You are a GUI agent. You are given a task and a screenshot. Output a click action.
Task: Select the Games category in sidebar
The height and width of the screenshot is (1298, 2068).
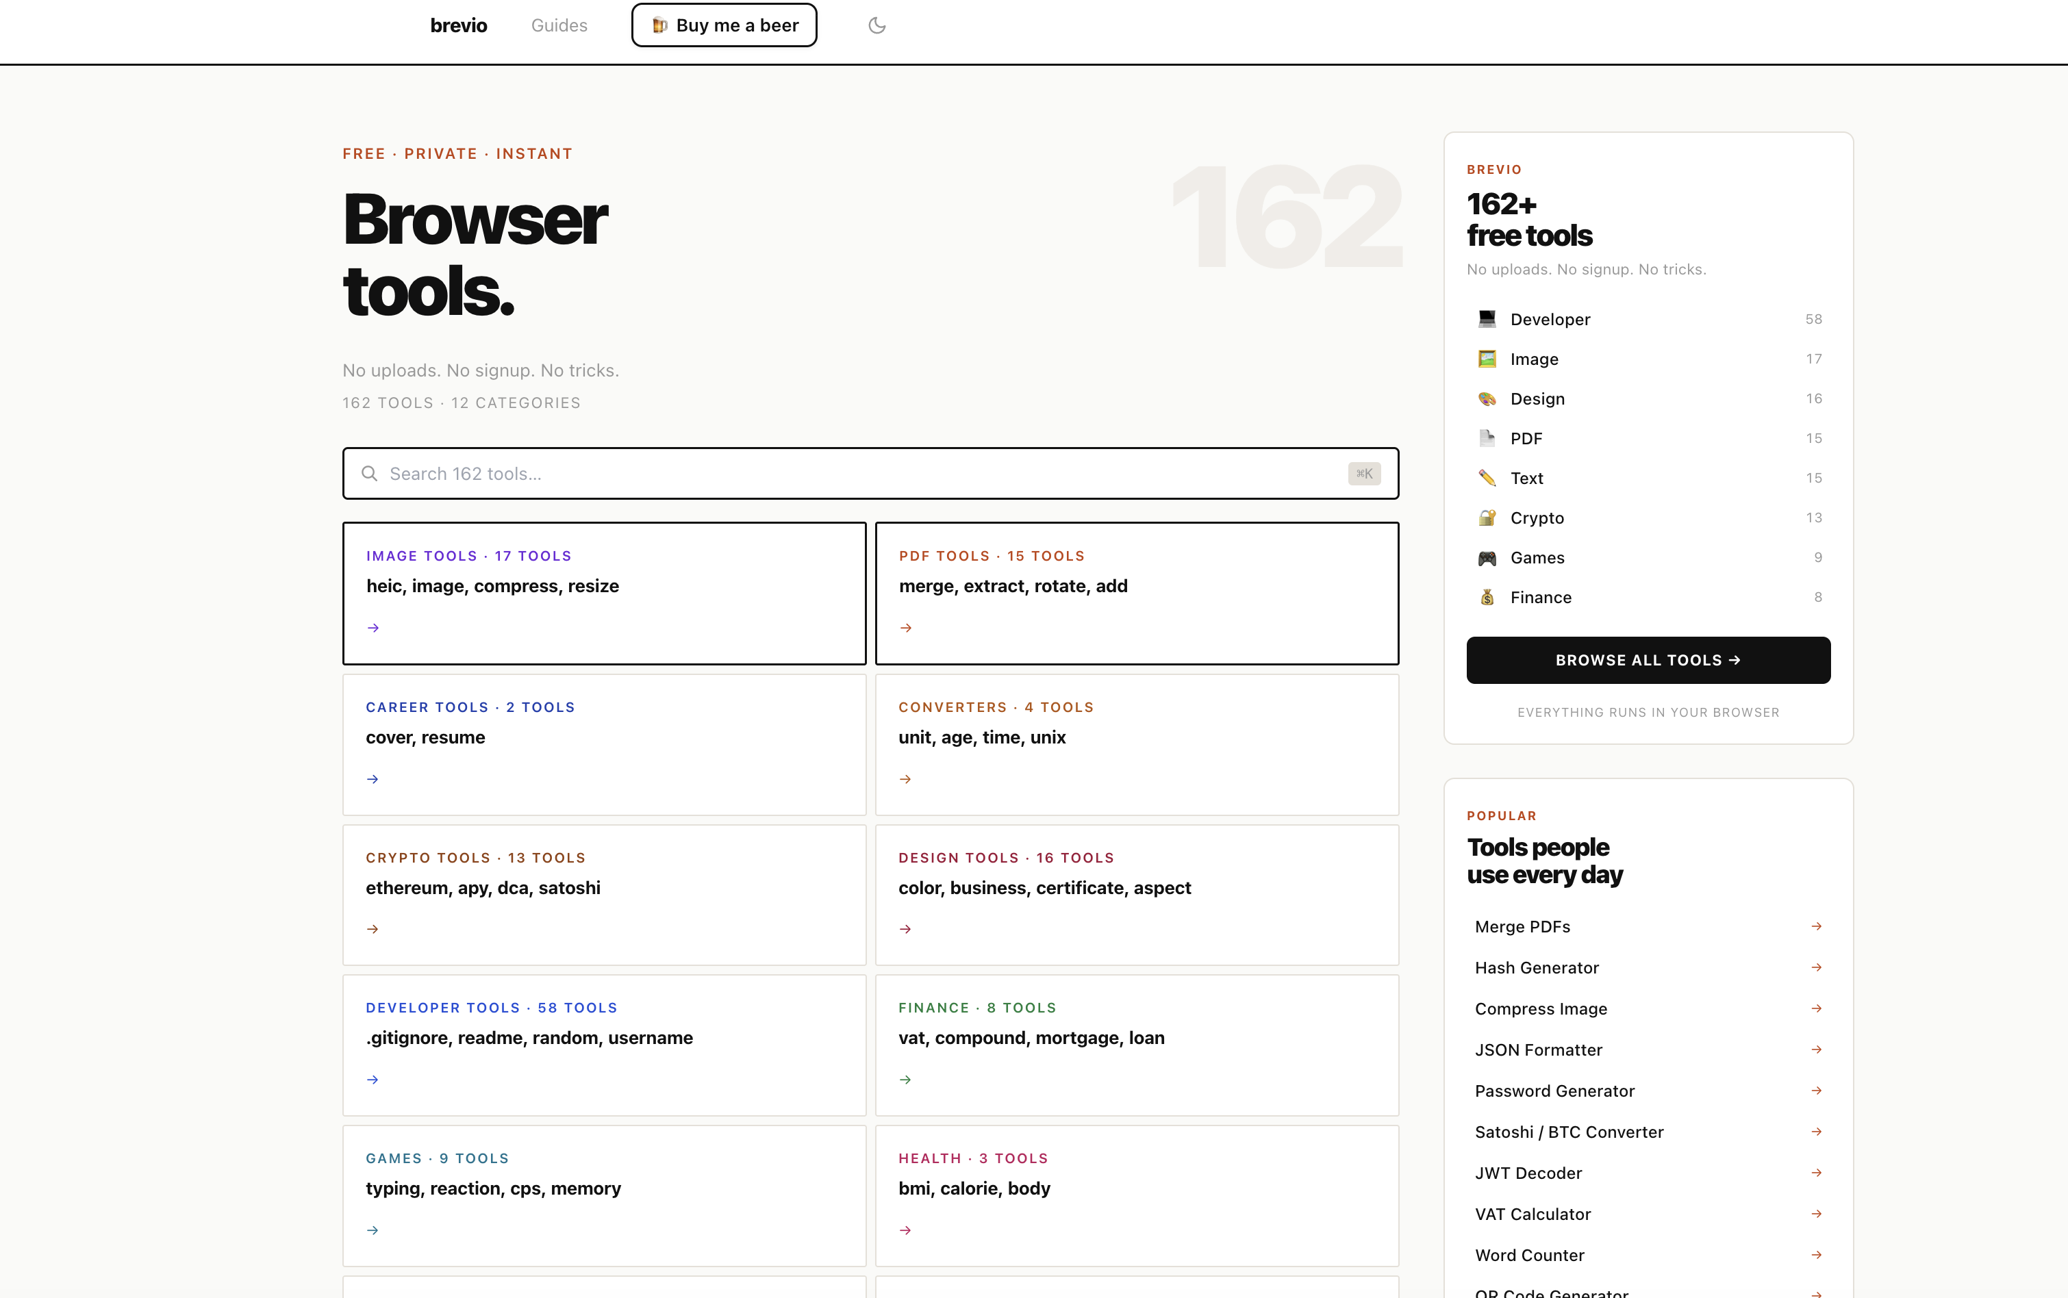pyautogui.click(x=1649, y=558)
